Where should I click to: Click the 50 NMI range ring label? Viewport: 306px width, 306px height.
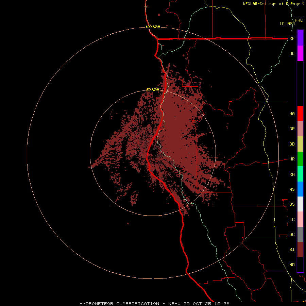[153, 90]
